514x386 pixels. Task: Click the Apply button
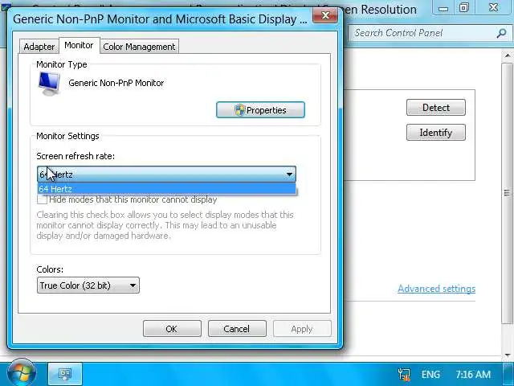pos(302,329)
